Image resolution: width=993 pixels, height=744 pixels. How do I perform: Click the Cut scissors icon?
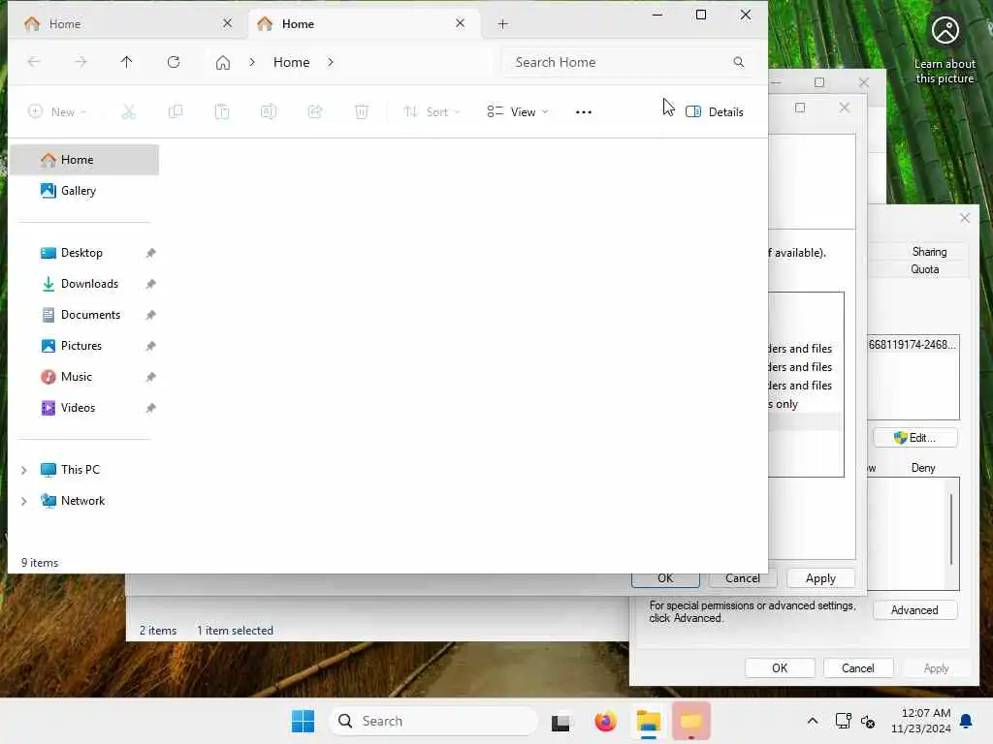point(129,112)
